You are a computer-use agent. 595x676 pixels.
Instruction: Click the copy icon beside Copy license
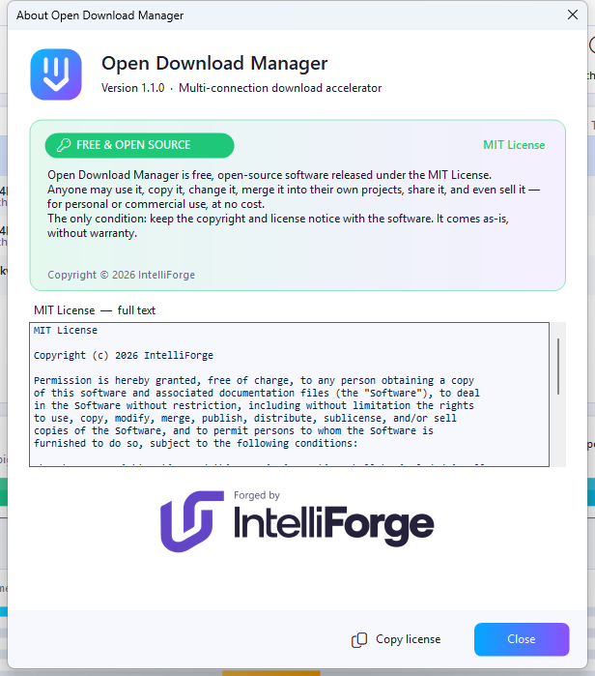[359, 640]
